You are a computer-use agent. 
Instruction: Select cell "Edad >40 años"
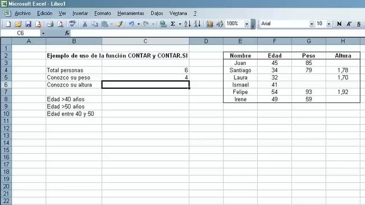pos(74,99)
